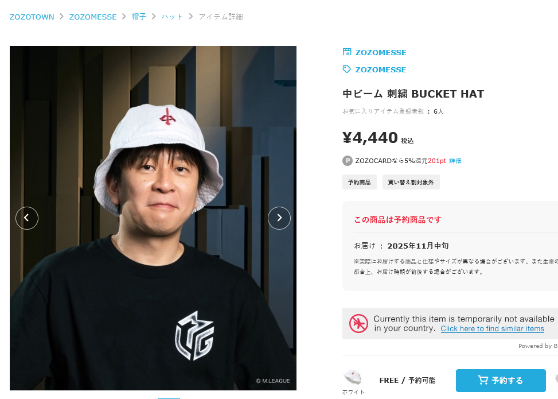
Task: Click the shopping cart icon in 予約する
Action: click(x=482, y=380)
